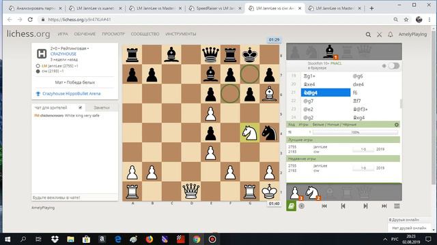
Task: Open notifications bell icon
Action: tap(391, 35)
